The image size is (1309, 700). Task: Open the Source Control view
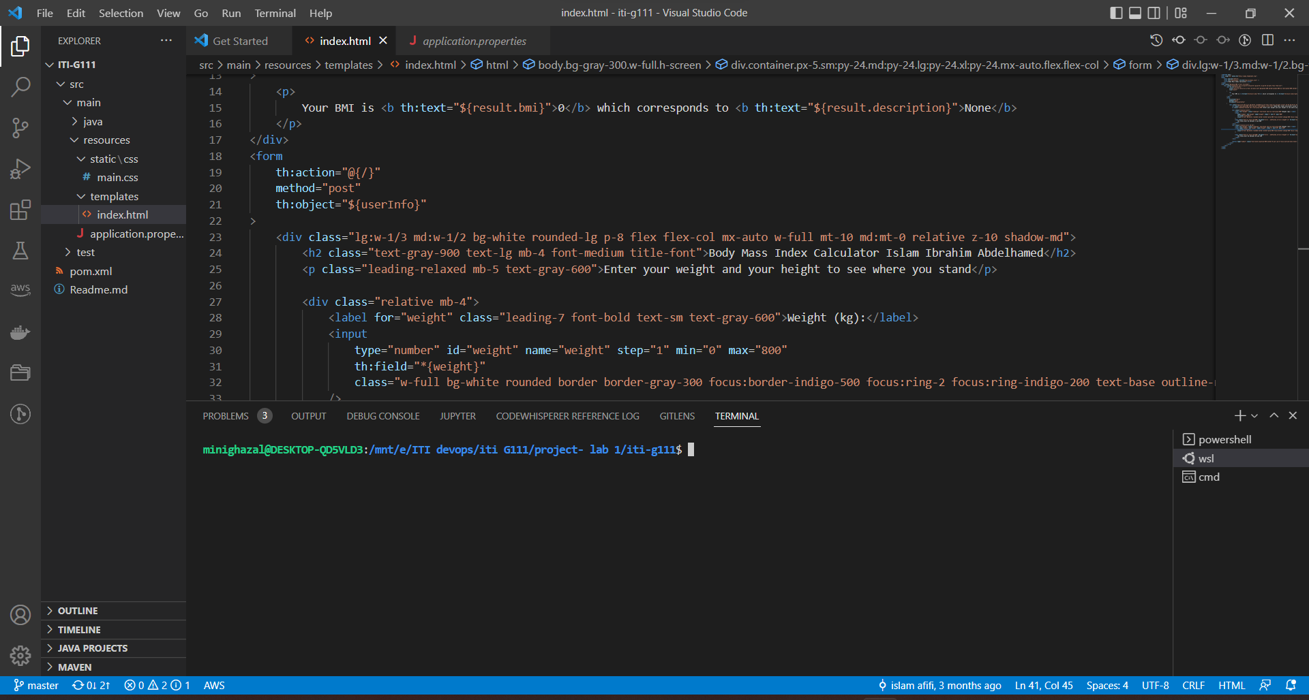coord(20,127)
